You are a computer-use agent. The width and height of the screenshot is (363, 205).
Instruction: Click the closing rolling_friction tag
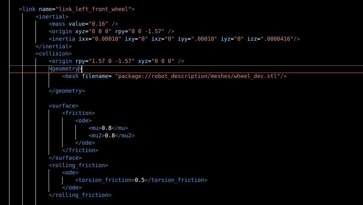[80, 195]
